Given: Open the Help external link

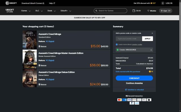Looking at the screenshot, I should pos(52,3).
